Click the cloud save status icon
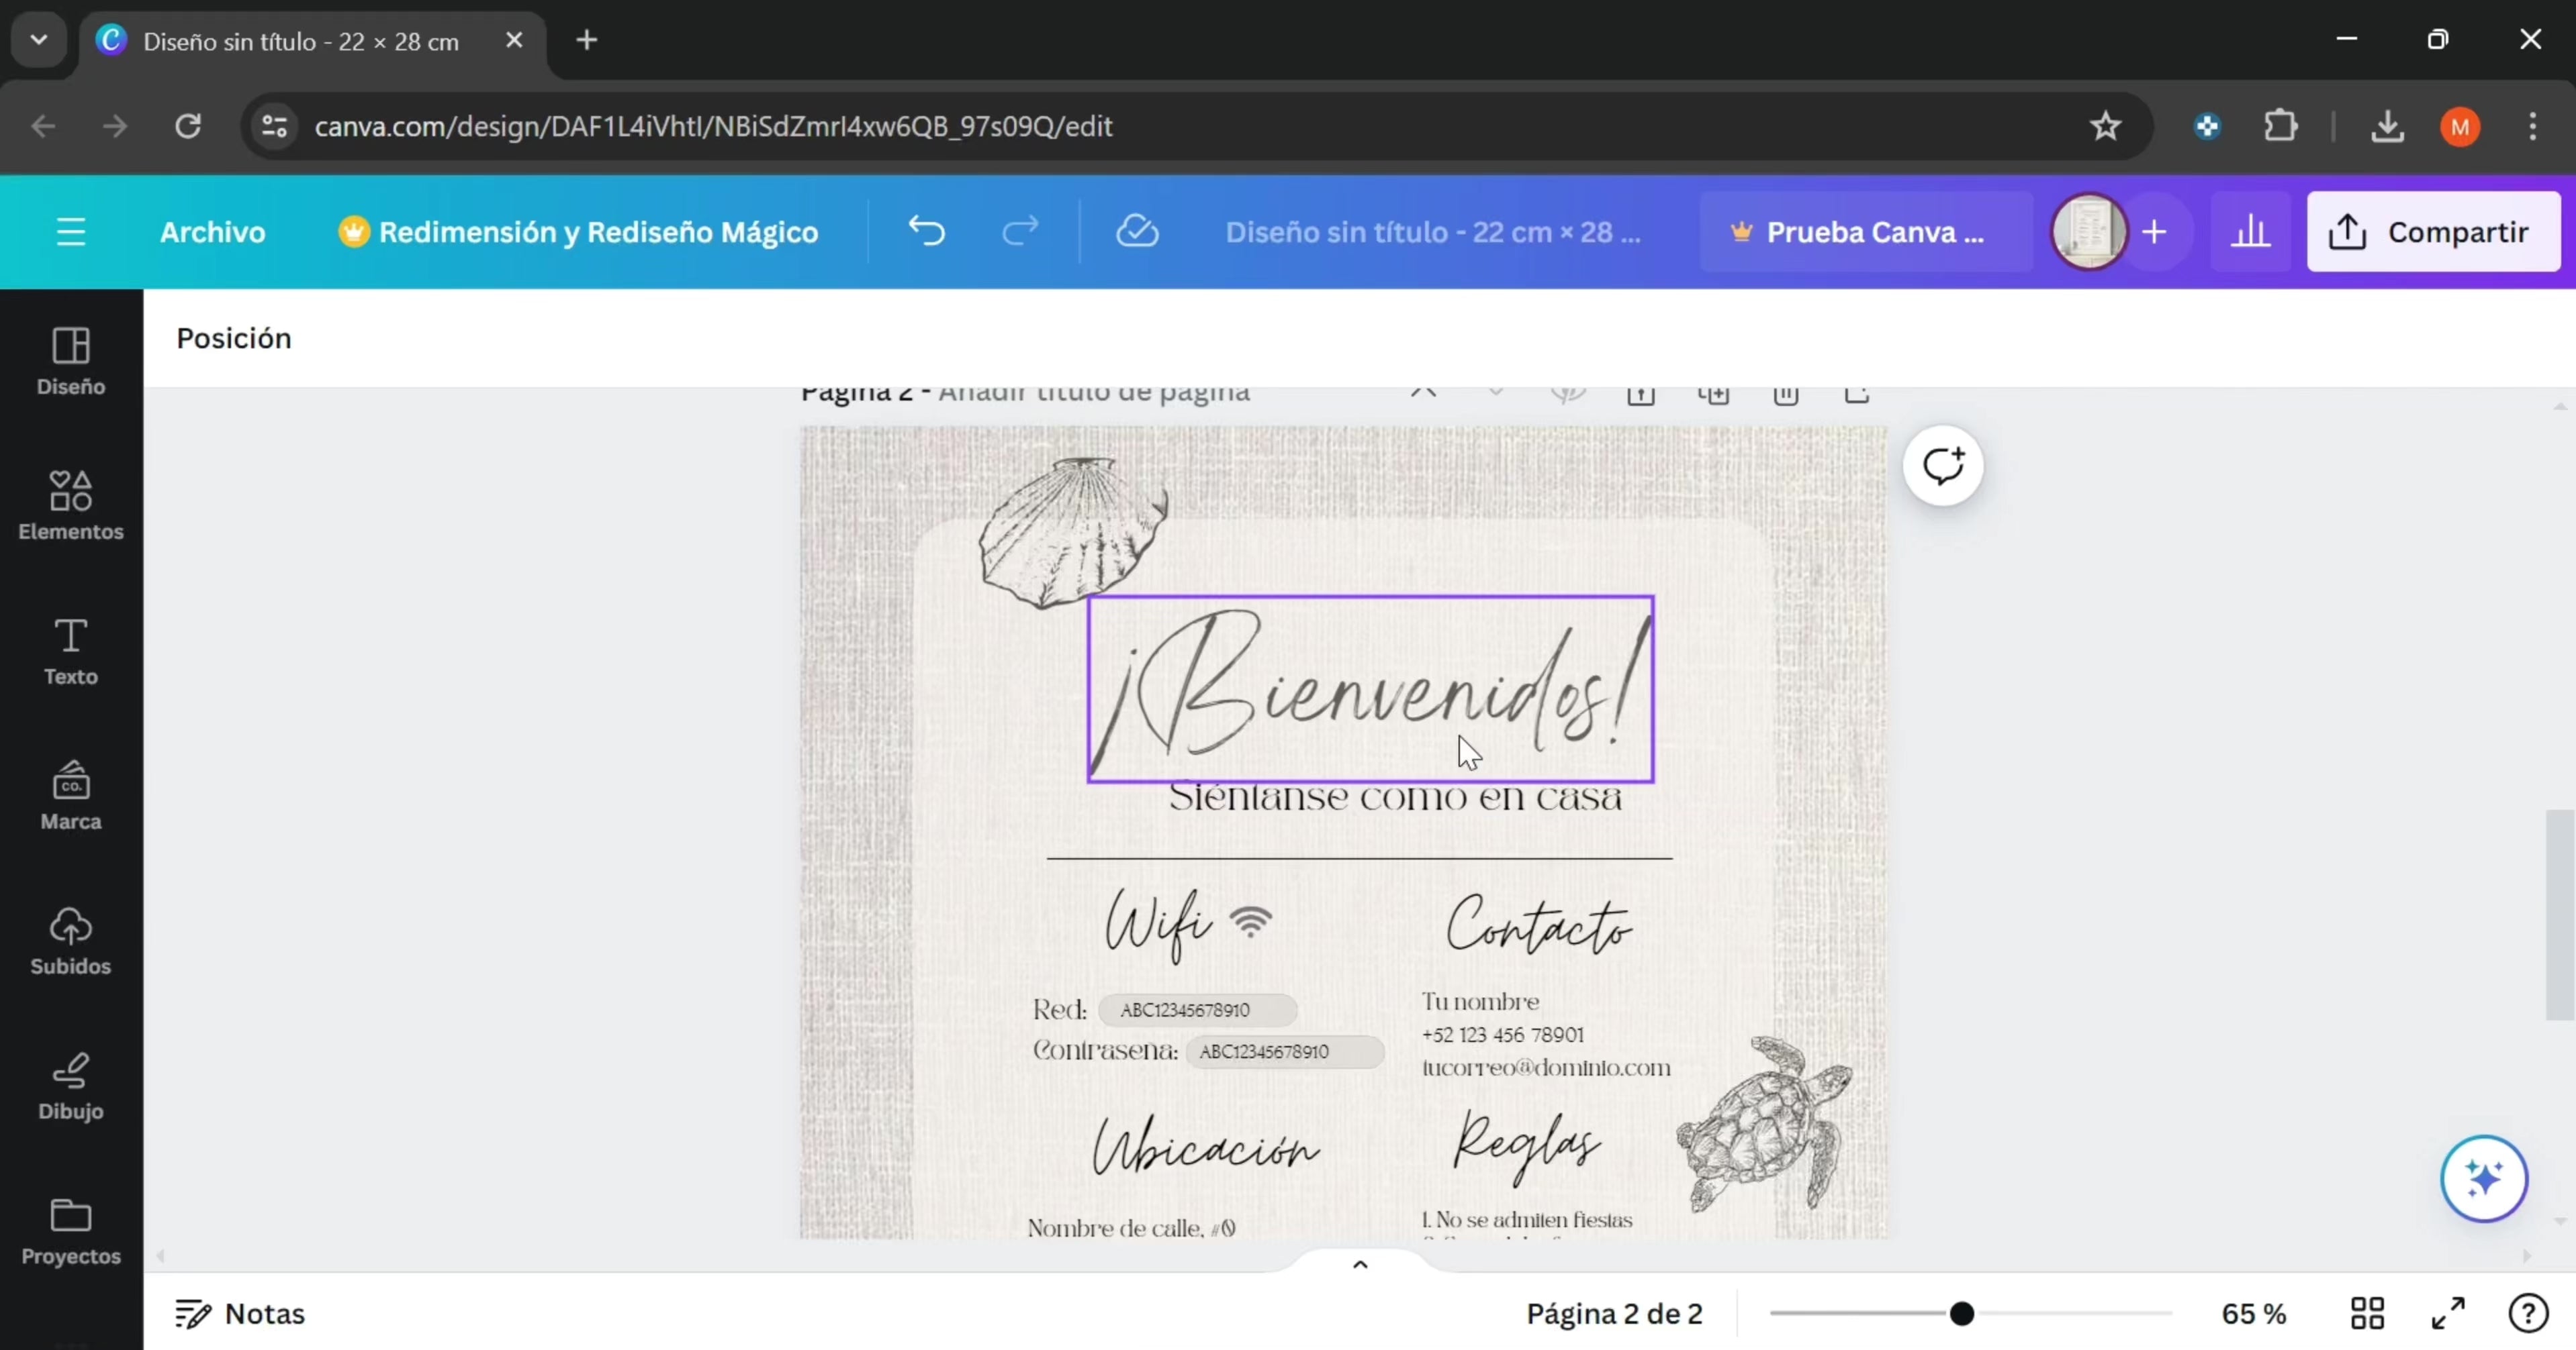This screenshot has height=1350, width=2576. (x=1137, y=232)
